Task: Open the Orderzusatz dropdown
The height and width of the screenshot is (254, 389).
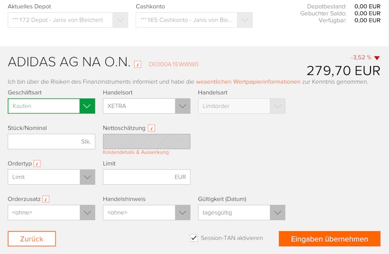Action: [x=52, y=213]
